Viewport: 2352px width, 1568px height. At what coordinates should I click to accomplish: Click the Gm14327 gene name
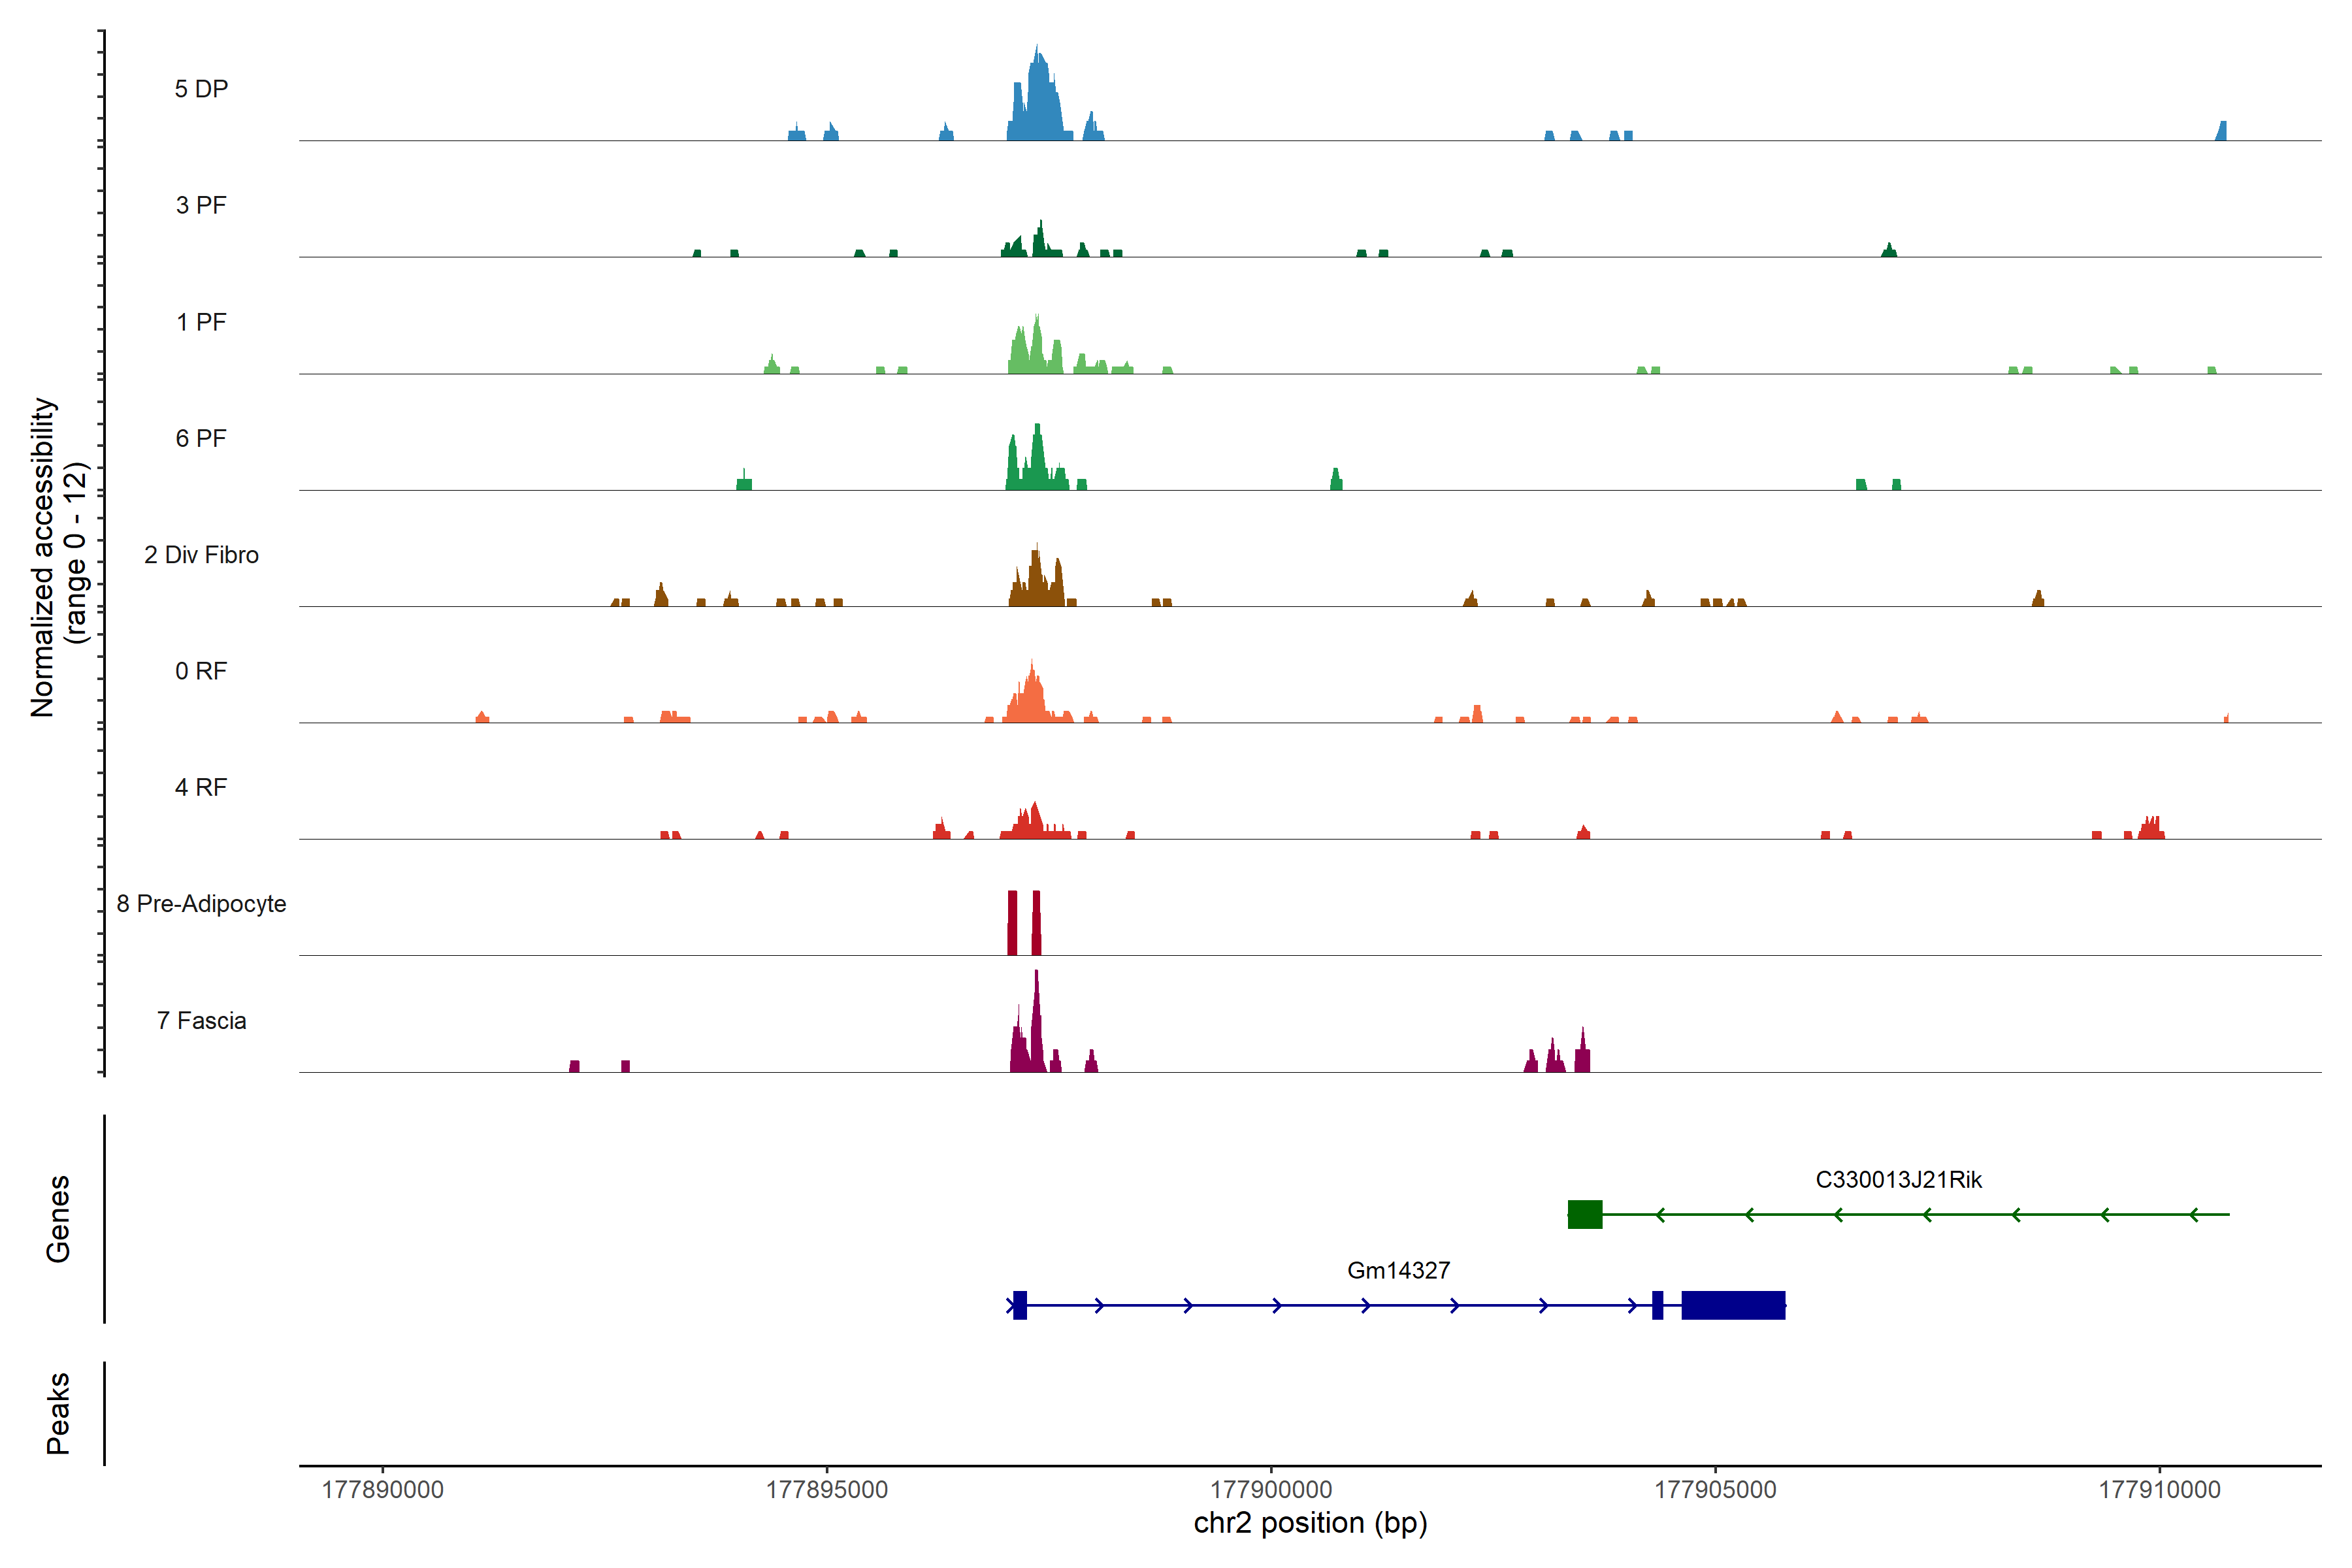[1398, 1270]
